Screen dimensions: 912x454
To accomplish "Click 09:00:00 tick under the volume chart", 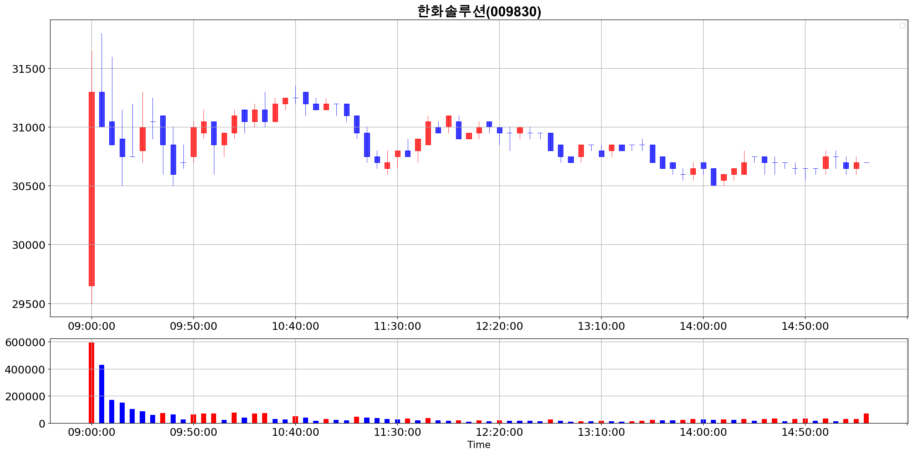I will pos(91,433).
